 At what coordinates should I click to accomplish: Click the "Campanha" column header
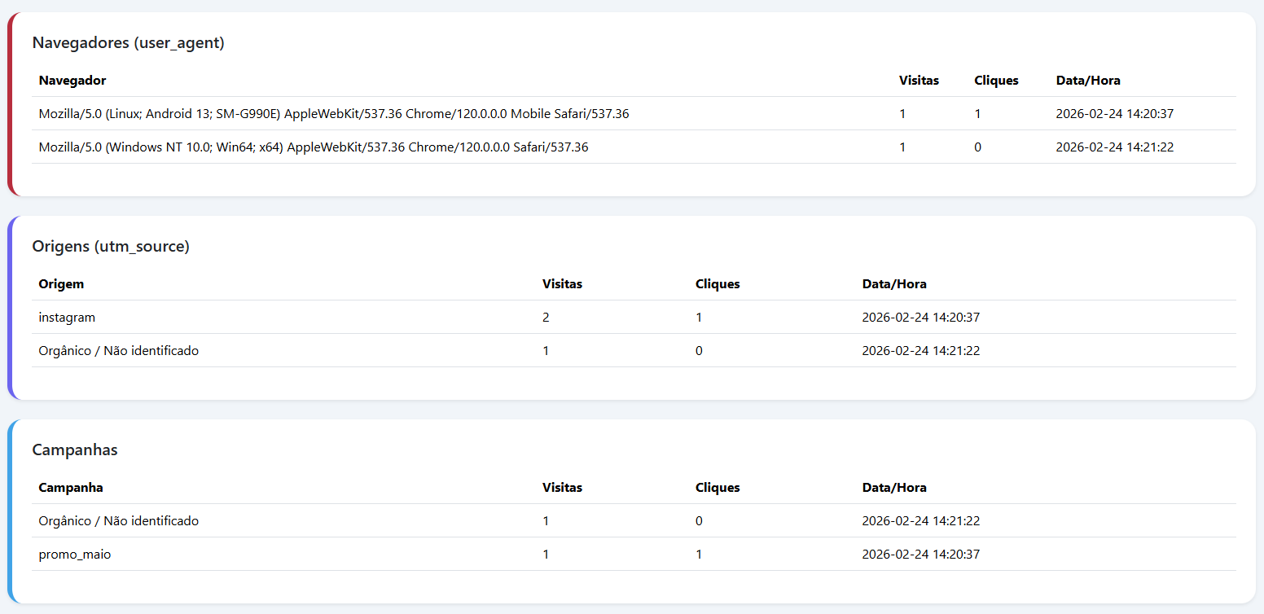tap(71, 488)
